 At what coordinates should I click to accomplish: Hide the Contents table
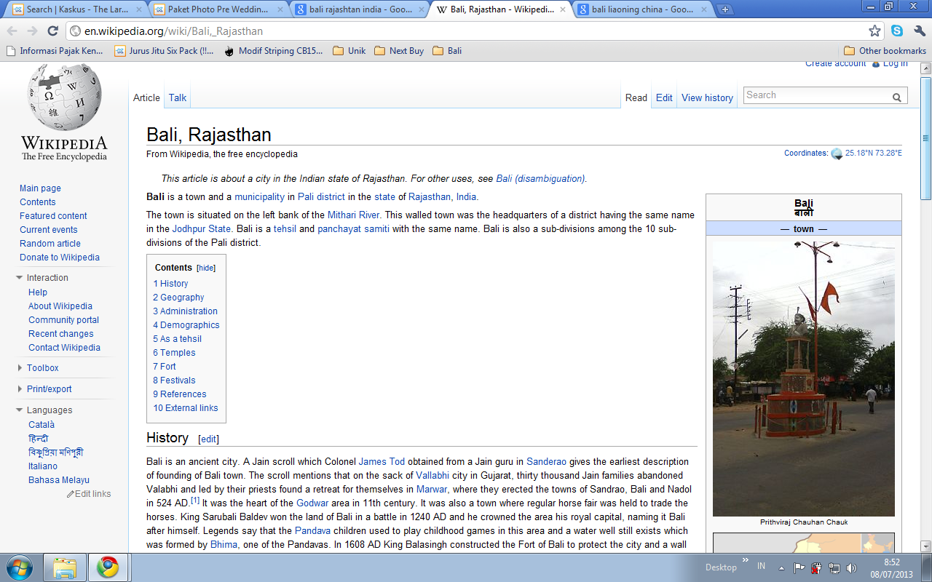pyautogui.click(x=207, y=268)
